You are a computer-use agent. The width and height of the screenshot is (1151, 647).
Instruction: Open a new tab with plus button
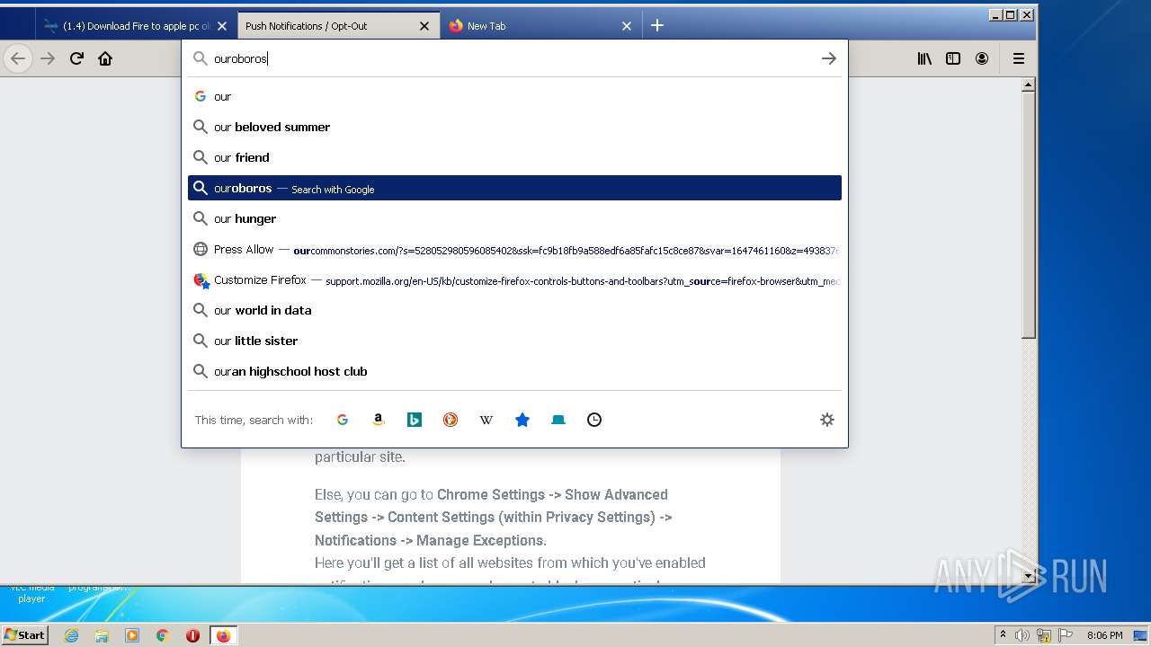pos(657,25)
